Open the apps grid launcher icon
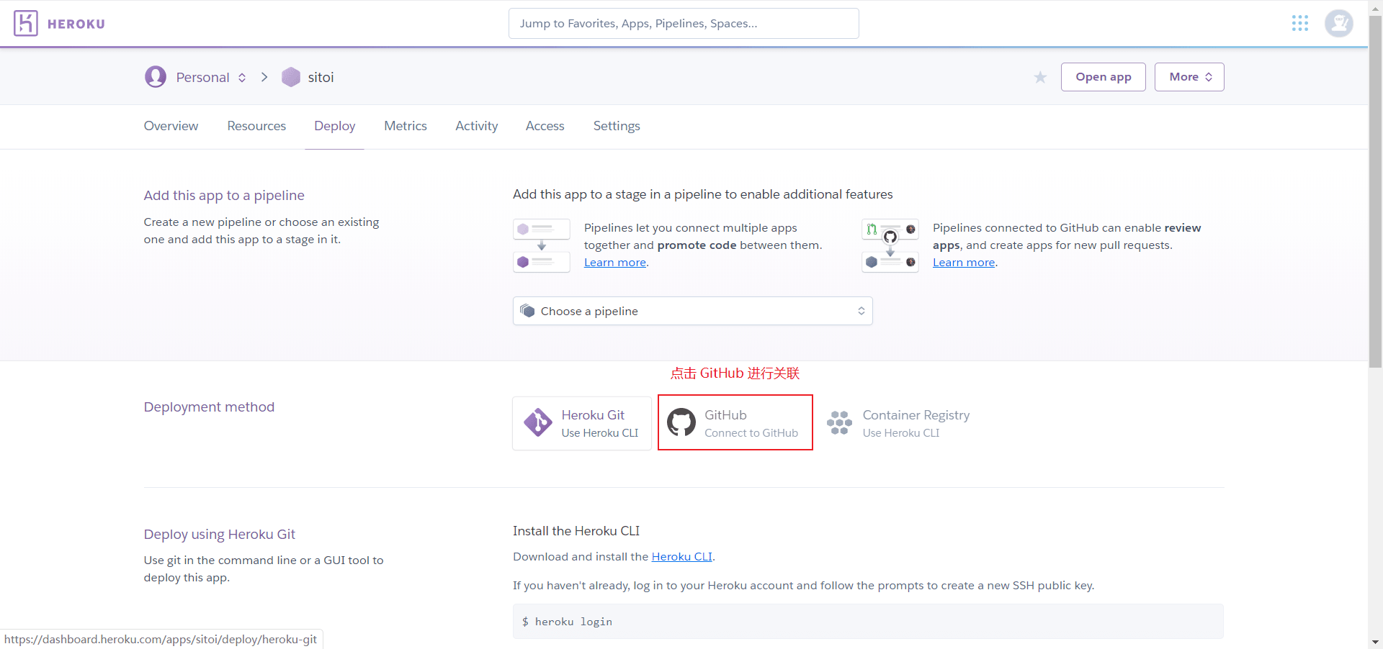This screenshot has height=649, width=1383. (x=1299, y=24)
